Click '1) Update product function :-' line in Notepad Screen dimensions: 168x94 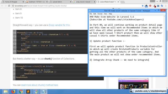coord(107,41)
